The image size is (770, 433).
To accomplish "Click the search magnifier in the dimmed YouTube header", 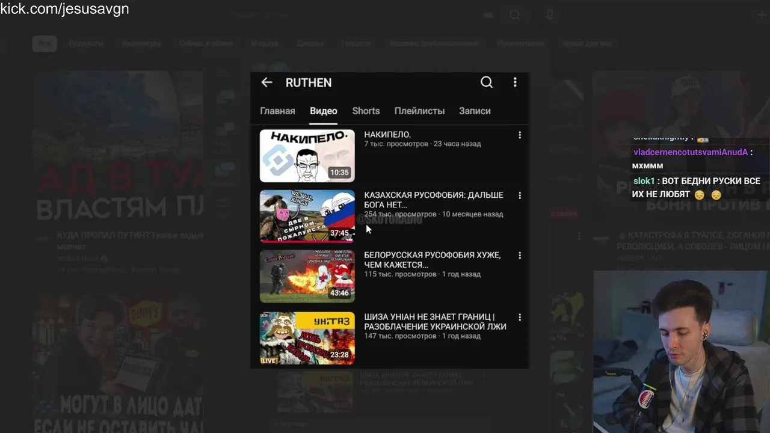I will pos(515,15).
